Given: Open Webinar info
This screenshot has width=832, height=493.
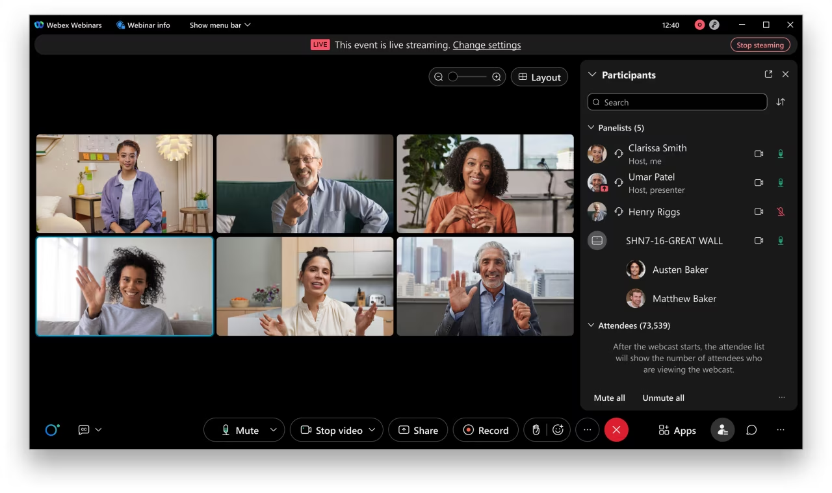Looking at the screenshot, I should click(143, 25).
